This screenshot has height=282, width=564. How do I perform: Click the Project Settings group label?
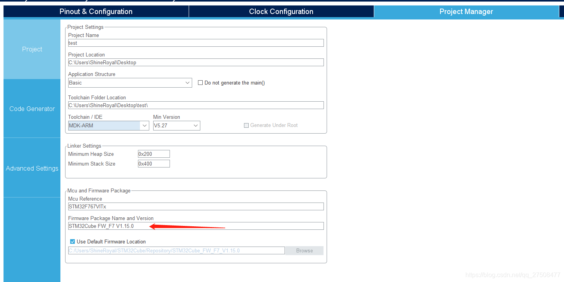tap(85, 27)
